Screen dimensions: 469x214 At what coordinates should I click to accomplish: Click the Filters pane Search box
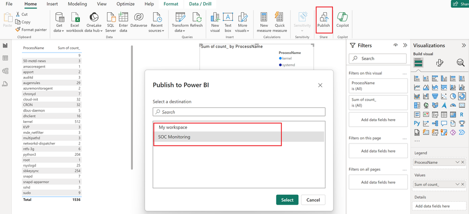point(378,59)
